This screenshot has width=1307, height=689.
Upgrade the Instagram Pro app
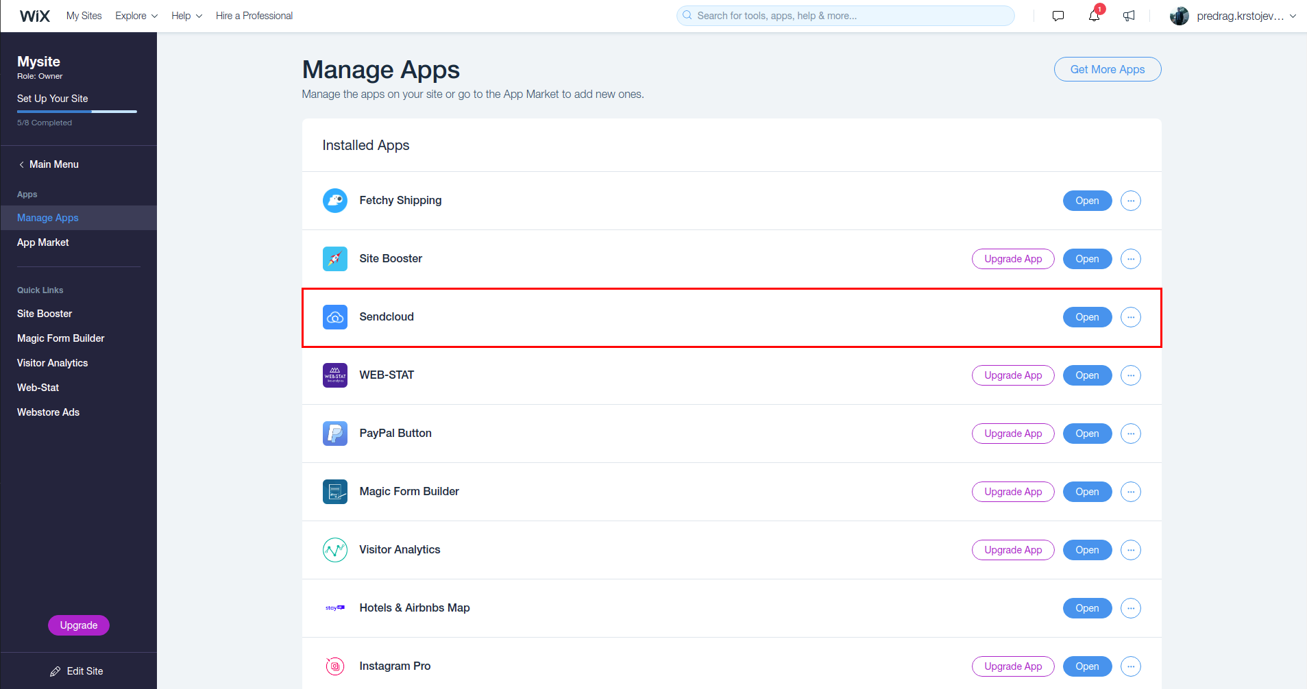tap(1013, 666)
